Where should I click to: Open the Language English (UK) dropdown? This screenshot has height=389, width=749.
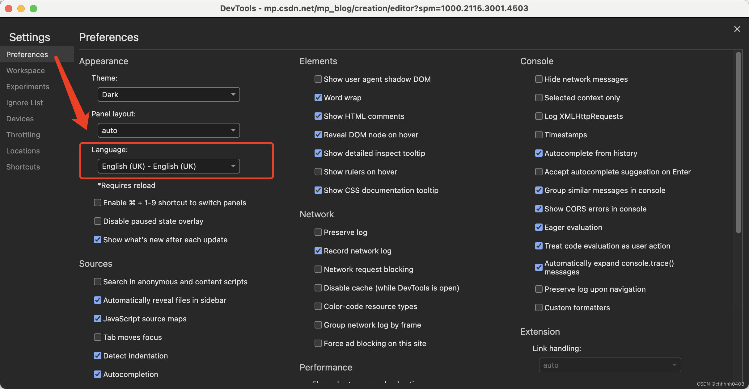tap(169, 166)
